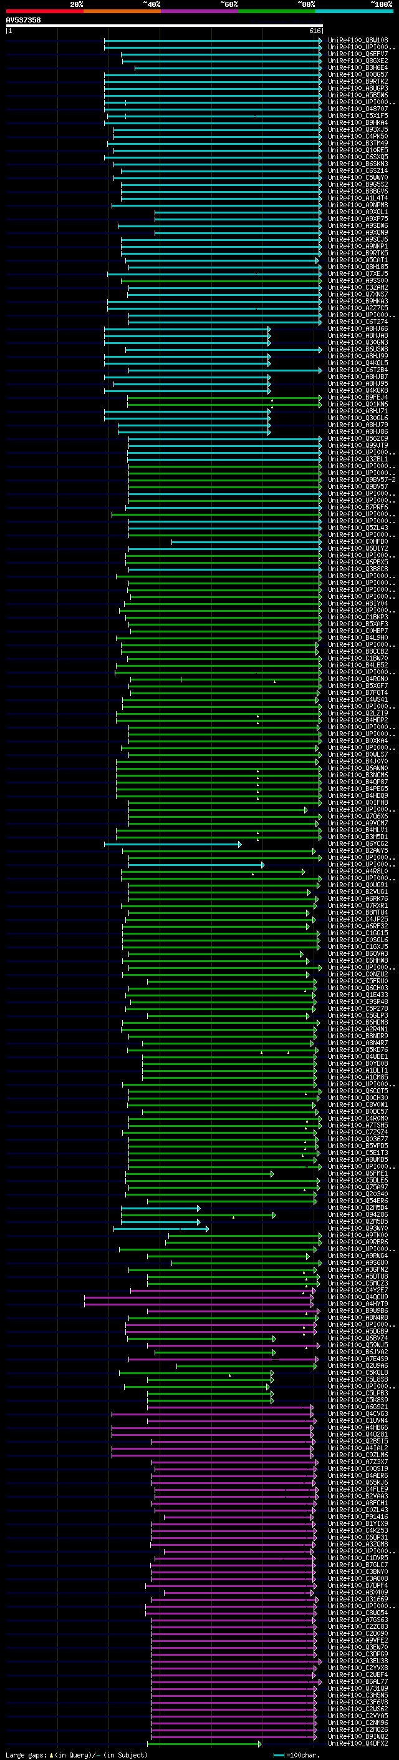
Task: Select hit label UniRef100_A9SDW6
Action: coord(357,225)
